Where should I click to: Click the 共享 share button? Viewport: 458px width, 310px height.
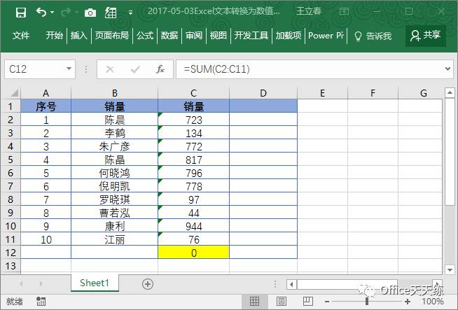click(426, 36)
